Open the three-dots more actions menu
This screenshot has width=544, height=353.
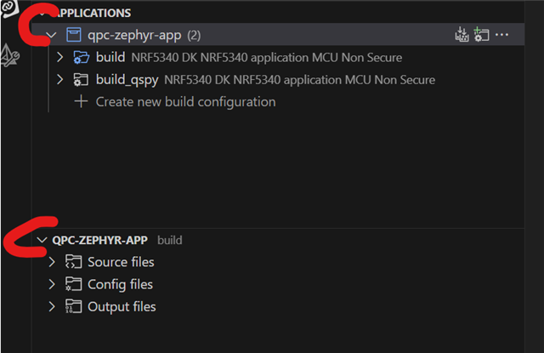click(501, 35)
